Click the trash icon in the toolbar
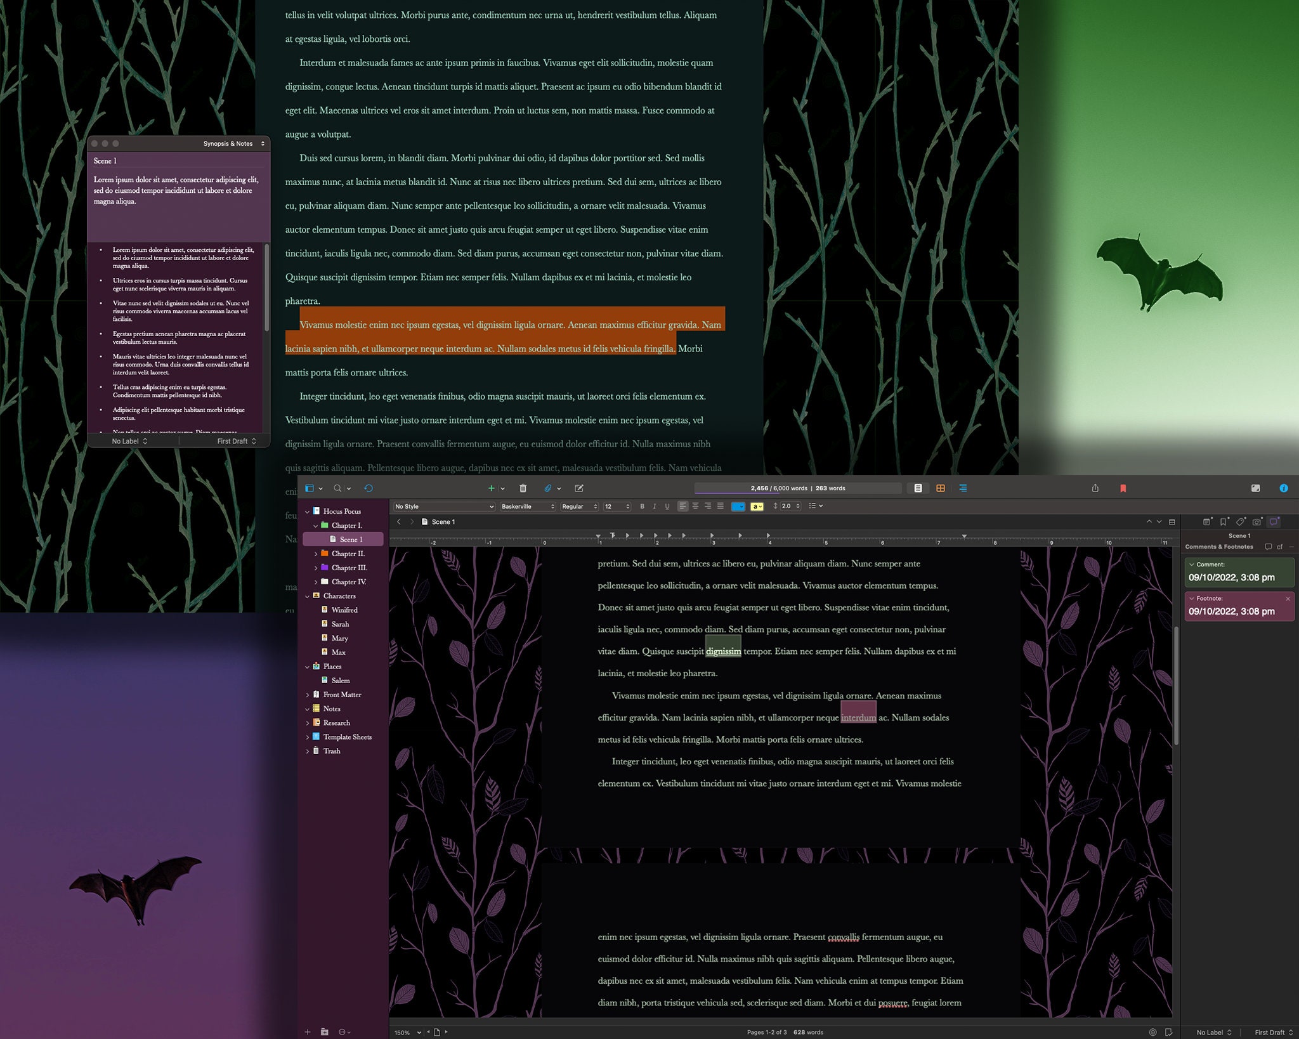Viewport: 1299px width, 1039px height. pyautogui.click(x=522, y=488)
